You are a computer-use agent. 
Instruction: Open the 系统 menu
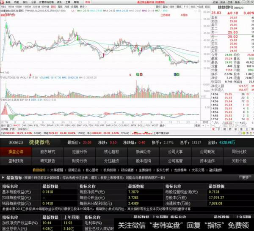click(8, 2)
